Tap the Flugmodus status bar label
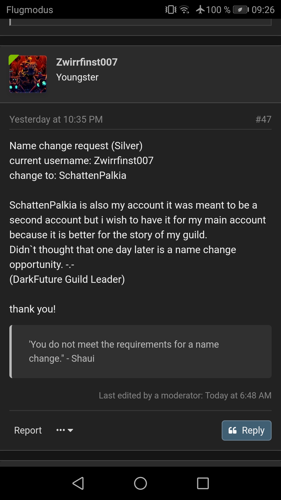The width and height of the screenshot is (281, 500). (30, 10)
